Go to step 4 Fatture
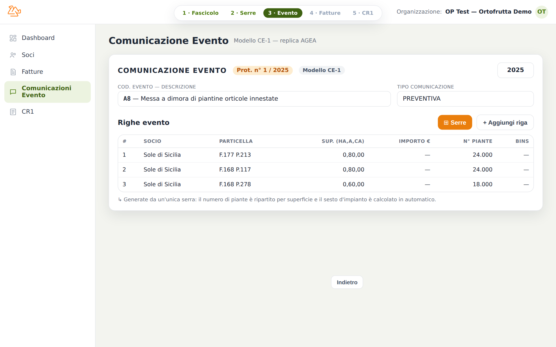This screenshot has height=347, width=556. [325, 13]
